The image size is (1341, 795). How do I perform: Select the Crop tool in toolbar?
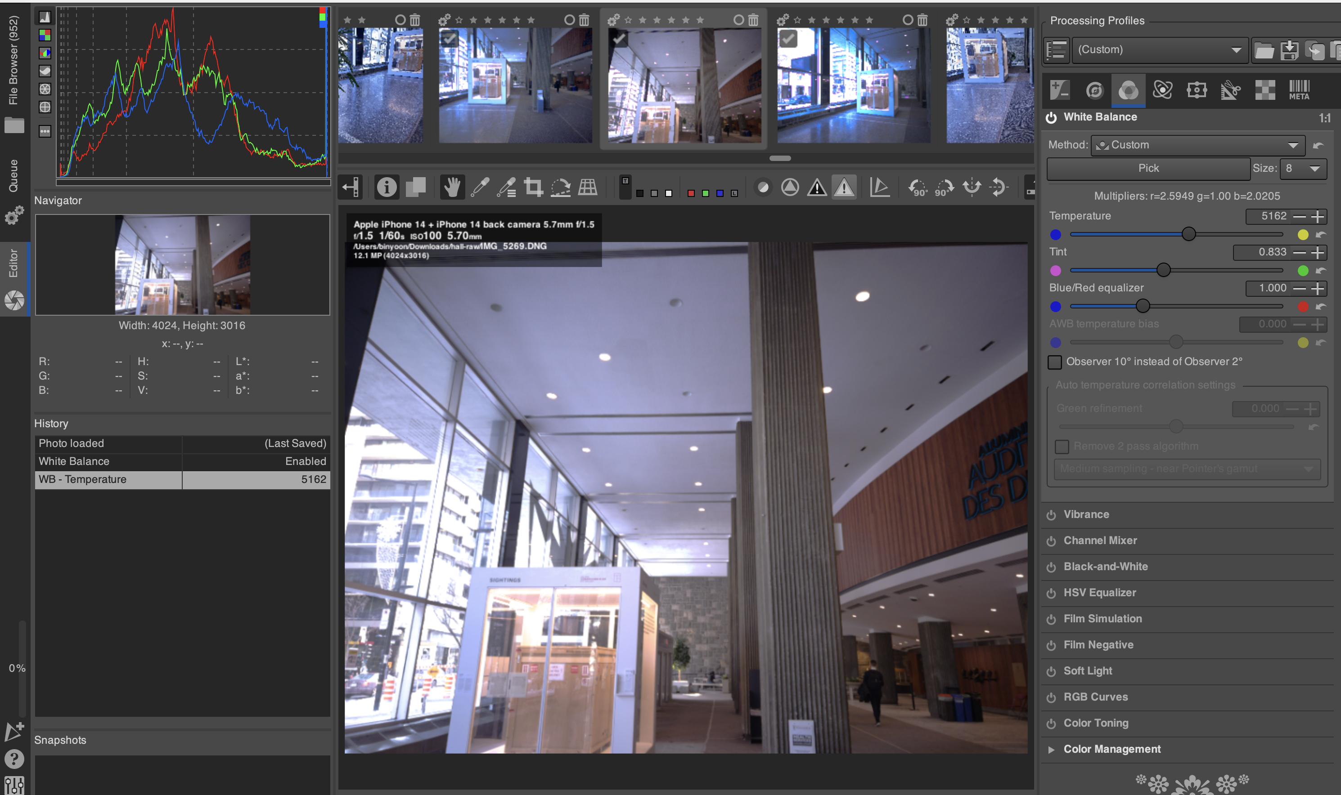[533, 187]
